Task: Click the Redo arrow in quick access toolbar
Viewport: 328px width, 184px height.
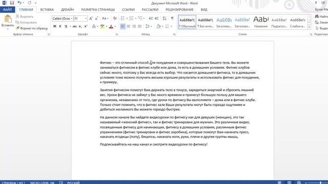Action: [x=30, y=3]
